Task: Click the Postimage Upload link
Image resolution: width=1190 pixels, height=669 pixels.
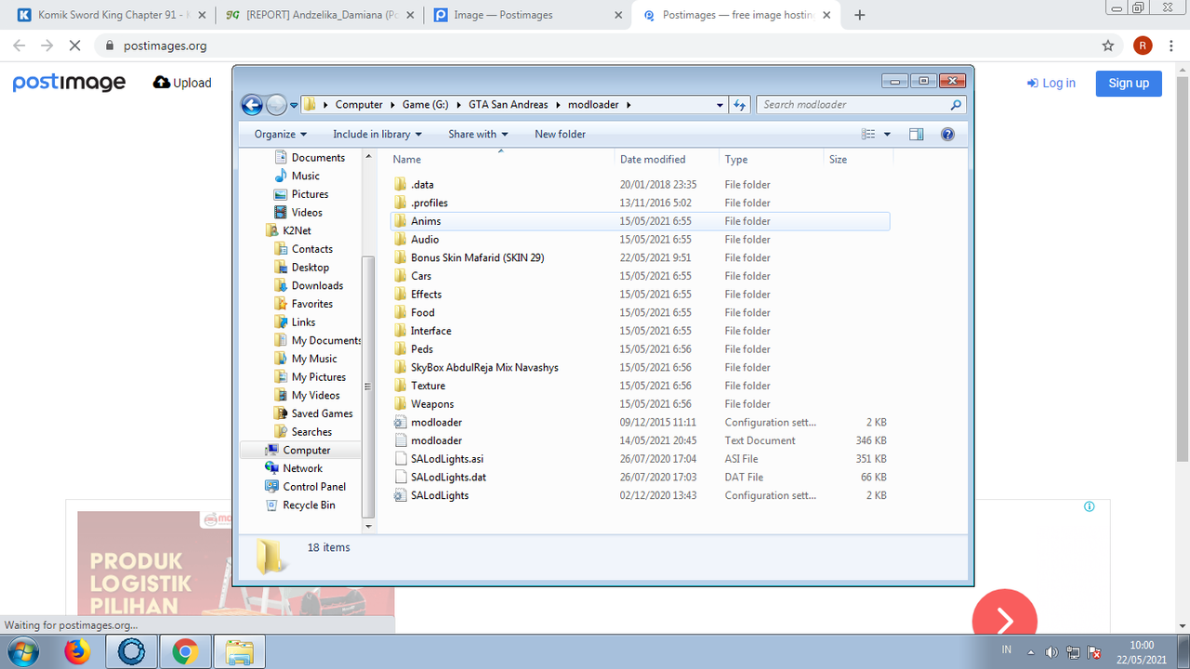Action: [182, 83]
